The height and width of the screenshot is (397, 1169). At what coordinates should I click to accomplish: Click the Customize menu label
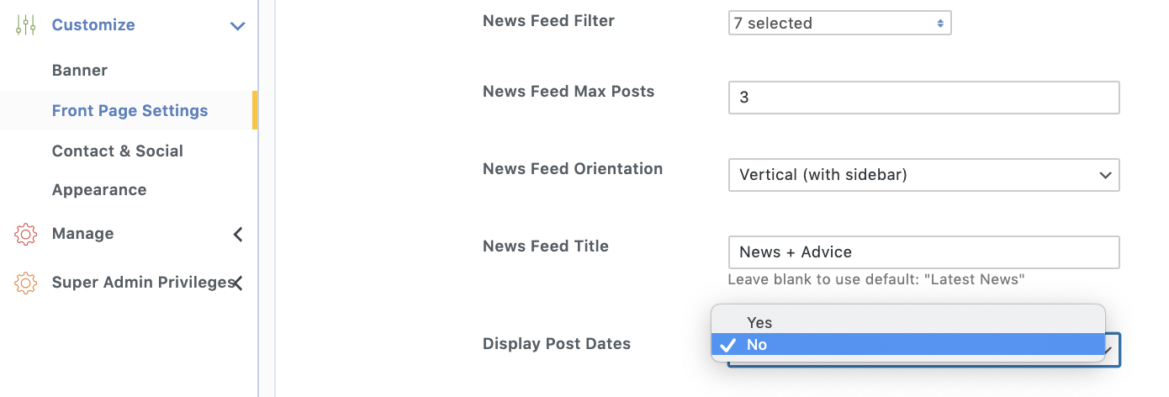[x=93, y=25]
